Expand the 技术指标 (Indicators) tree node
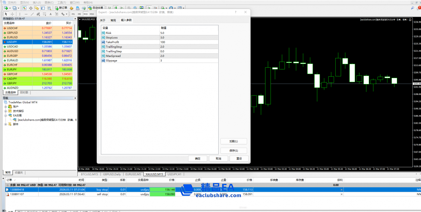 (x=5, y=111)
